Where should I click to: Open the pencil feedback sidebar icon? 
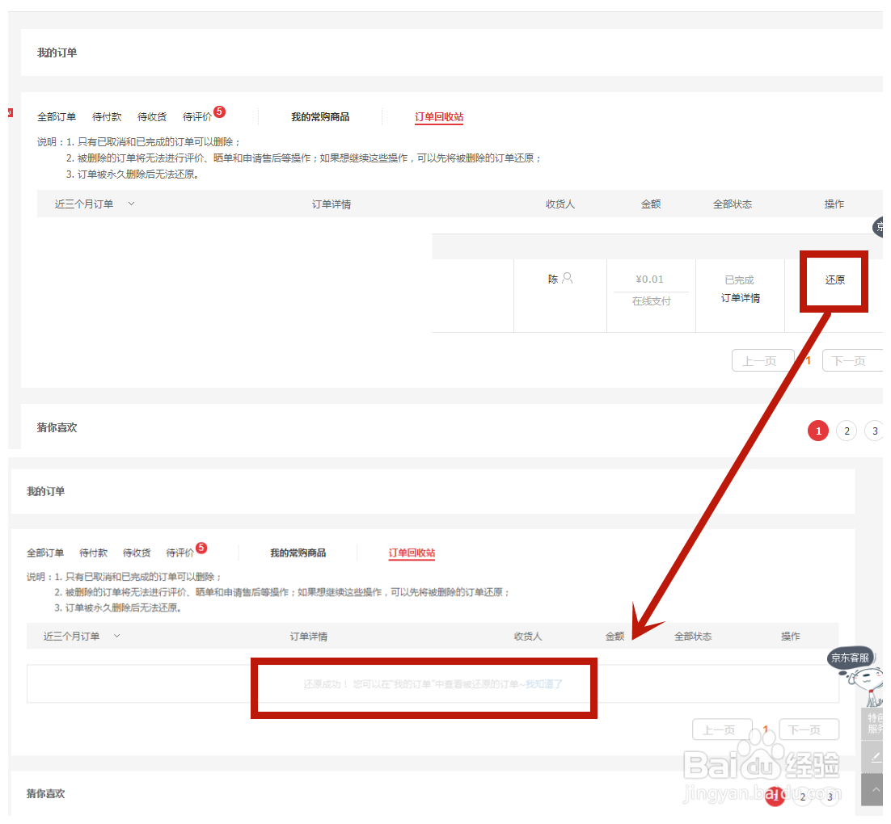(873, 757)
